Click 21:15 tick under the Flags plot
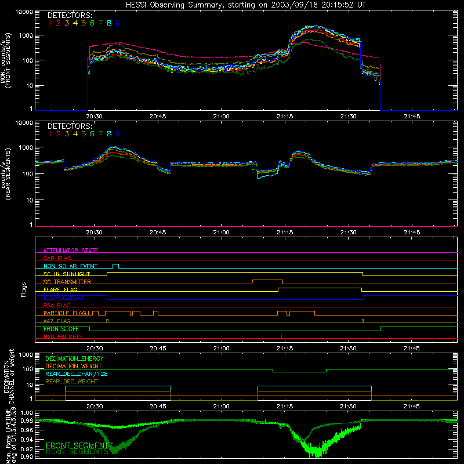The height and width of the screenshot is (464, 464). pos(285,349)
